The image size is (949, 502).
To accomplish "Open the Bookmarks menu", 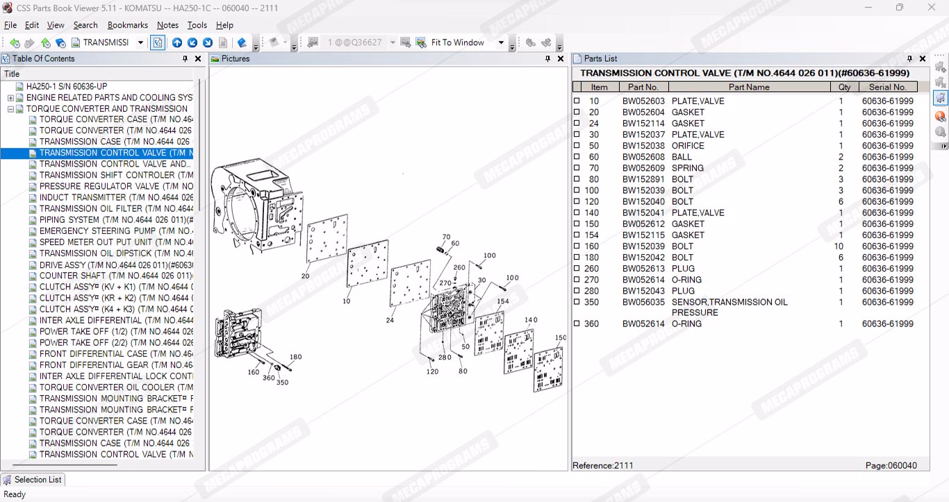I will (127, 25).
